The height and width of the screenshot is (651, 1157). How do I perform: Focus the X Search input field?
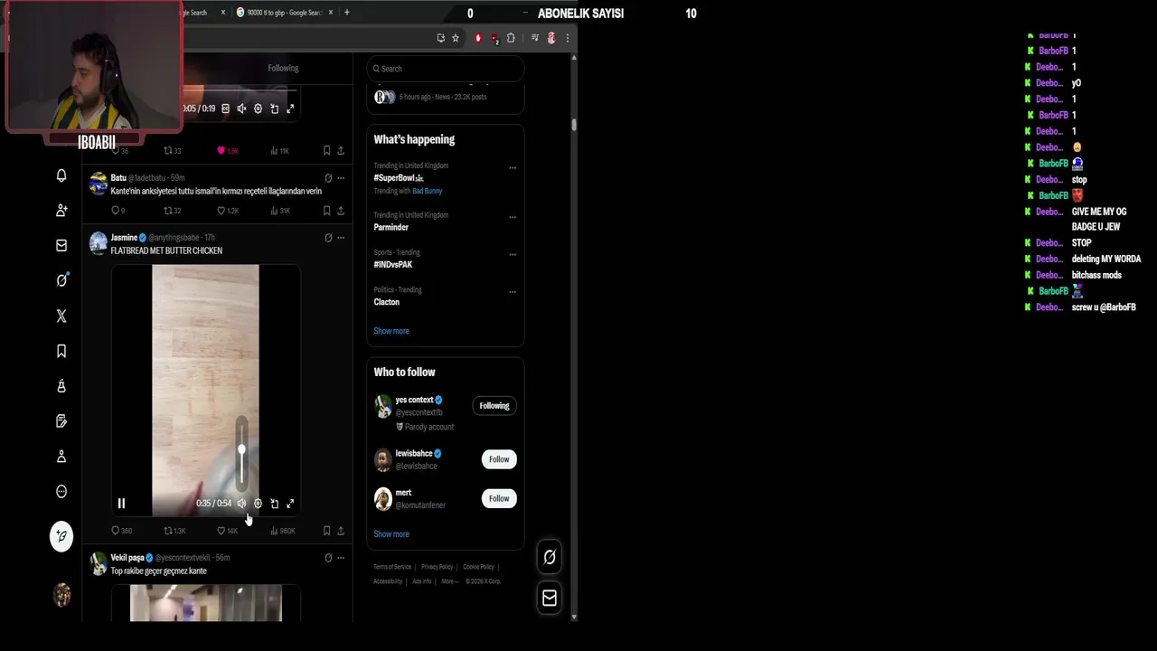pyautogui.click(x=446, y=69)
